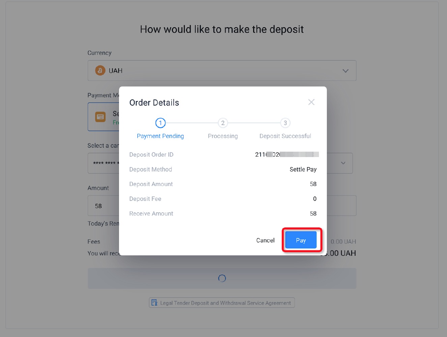Click step 2 Processing circle
The height and width of the screenshot is (337, 447).
point(223,123)
